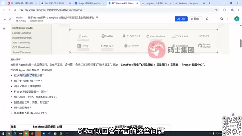Open the goldbin breadcrumb link

(x=20, y=17)
